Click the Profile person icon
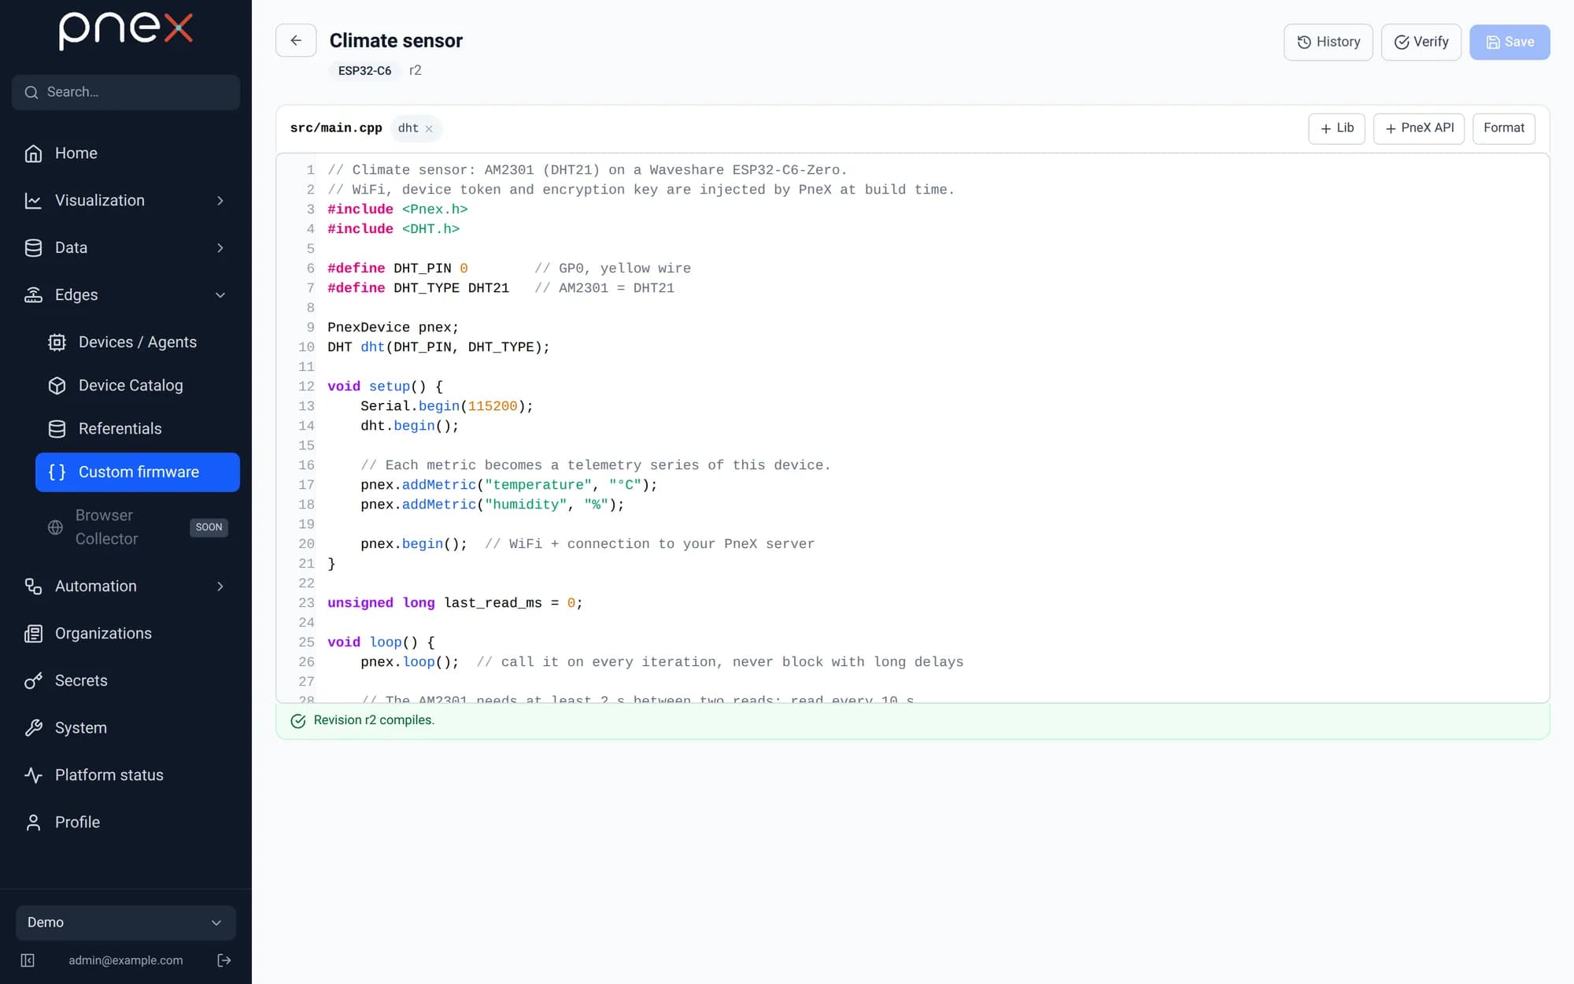This screenshot has height=984, width=1574. pos(33,823)
